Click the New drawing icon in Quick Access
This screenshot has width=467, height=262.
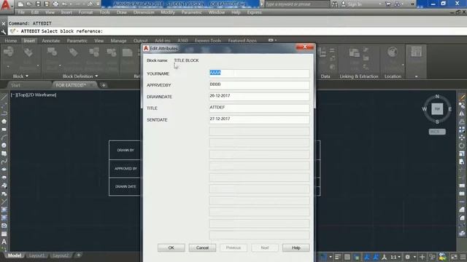tap(20, 4)
